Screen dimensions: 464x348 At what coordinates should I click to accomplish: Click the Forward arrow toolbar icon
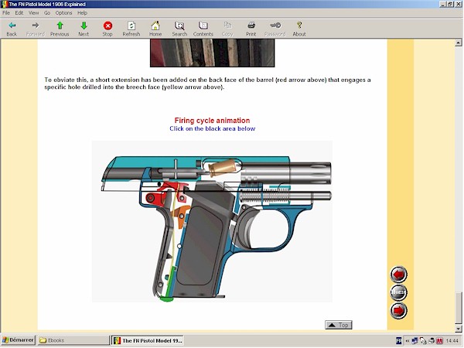click(x=36, y=29)
